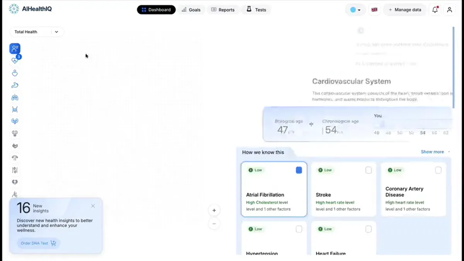Switch to the Goals tab
Screen dimensions: 464x261
pyautogui.click(x=191, y=10)
